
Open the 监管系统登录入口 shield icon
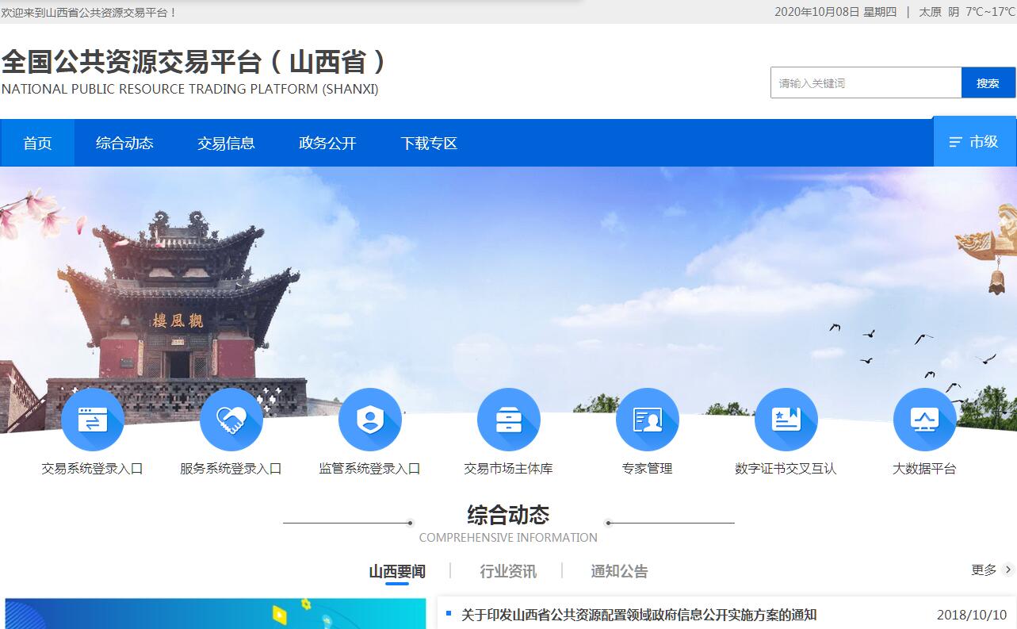[369, 420]
